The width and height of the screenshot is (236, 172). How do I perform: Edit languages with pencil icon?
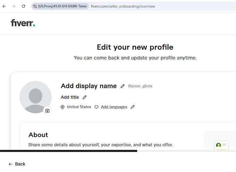133,107
